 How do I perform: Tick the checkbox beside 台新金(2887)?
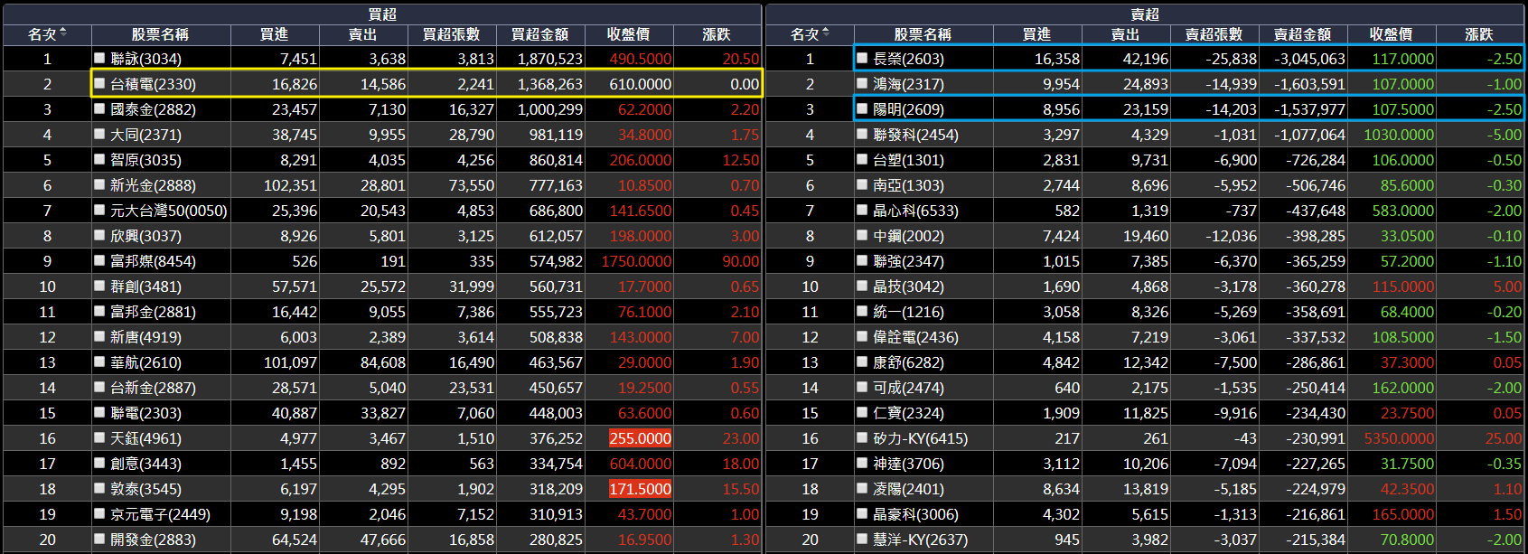tap(100, 387)
